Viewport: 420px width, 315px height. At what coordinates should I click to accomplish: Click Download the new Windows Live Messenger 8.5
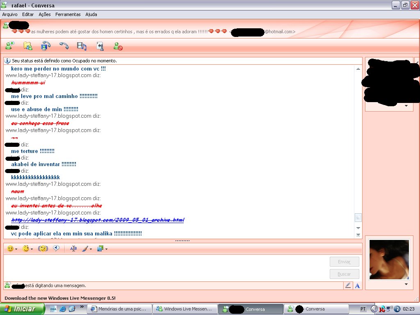[x=60, y=298]
